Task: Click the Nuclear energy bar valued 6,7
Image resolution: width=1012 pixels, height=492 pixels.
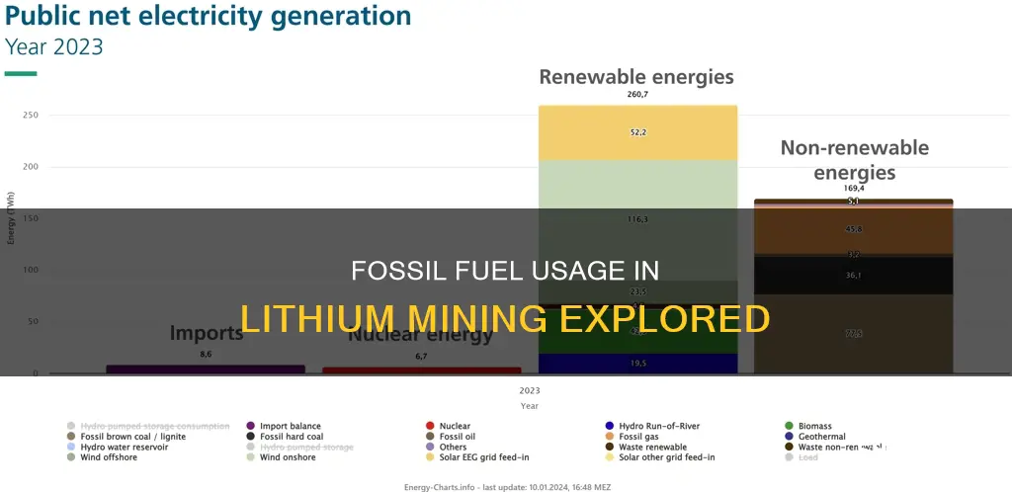Action: click(421, 370)
